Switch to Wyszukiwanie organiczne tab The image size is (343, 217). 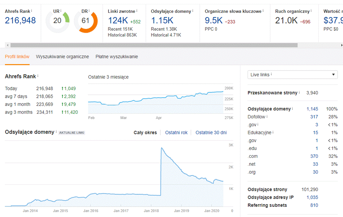[x=62, y=57]
